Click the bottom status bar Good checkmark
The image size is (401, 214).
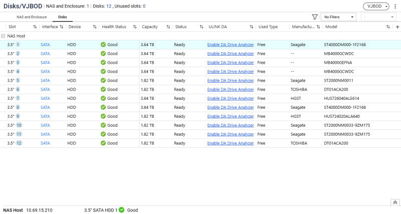(121, 210)
